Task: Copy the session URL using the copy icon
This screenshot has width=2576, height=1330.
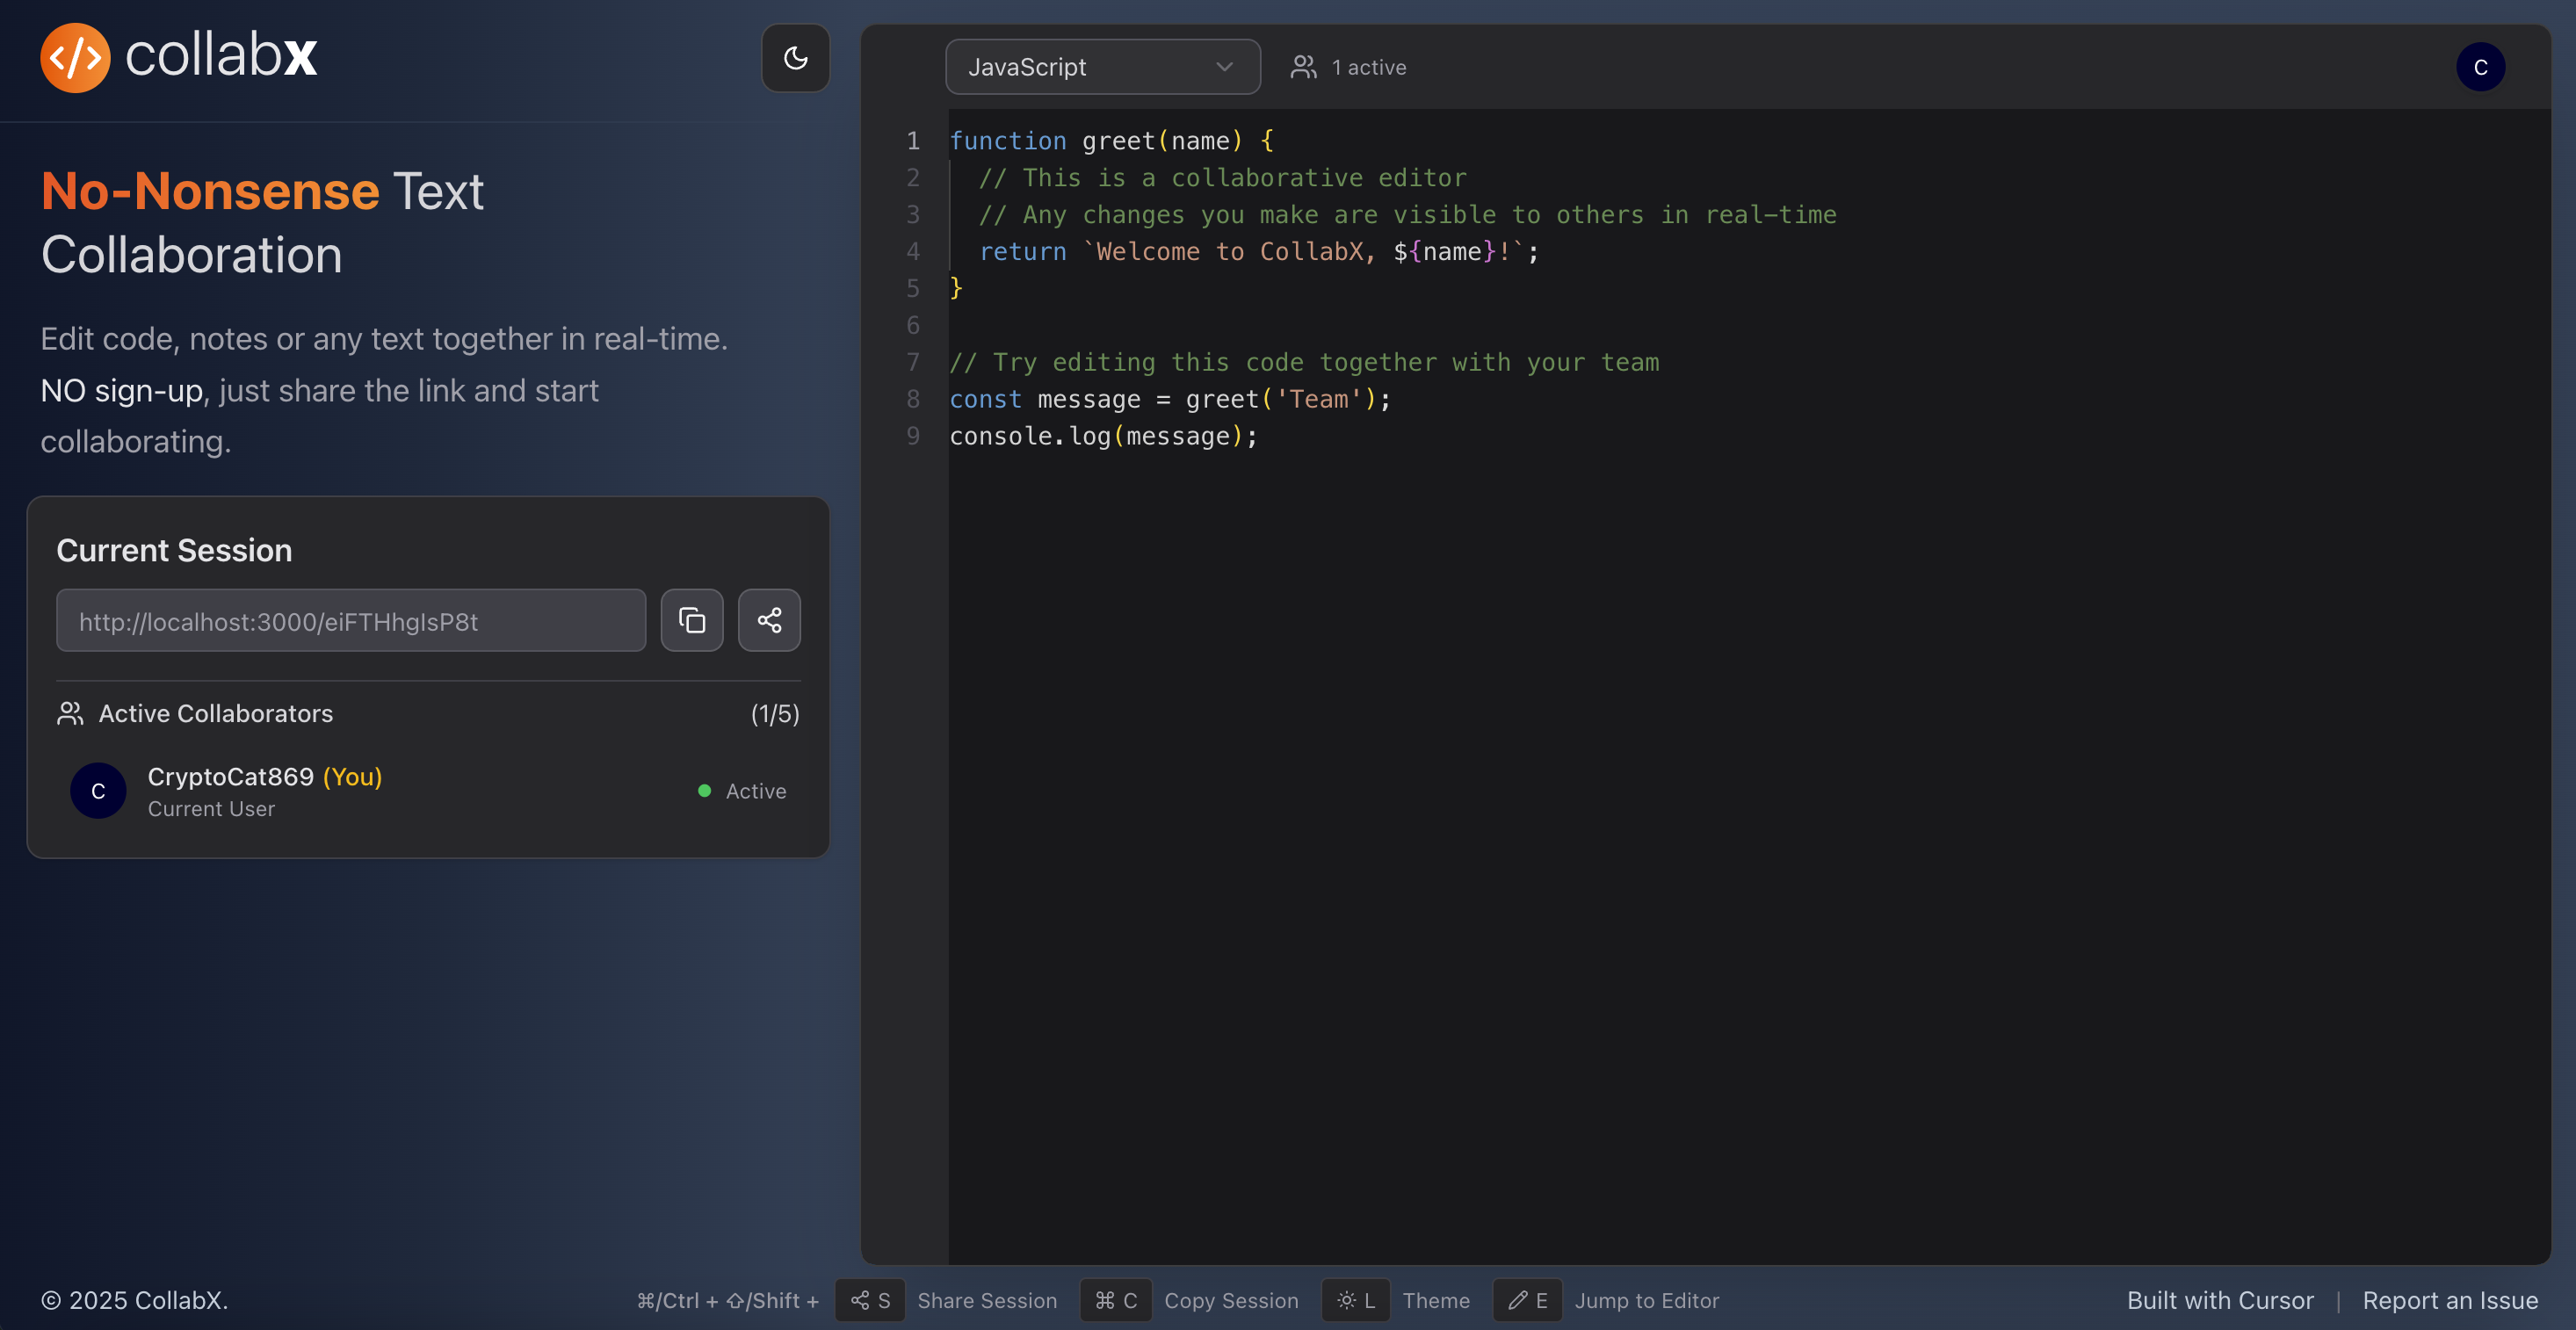Action: point(692,620)
